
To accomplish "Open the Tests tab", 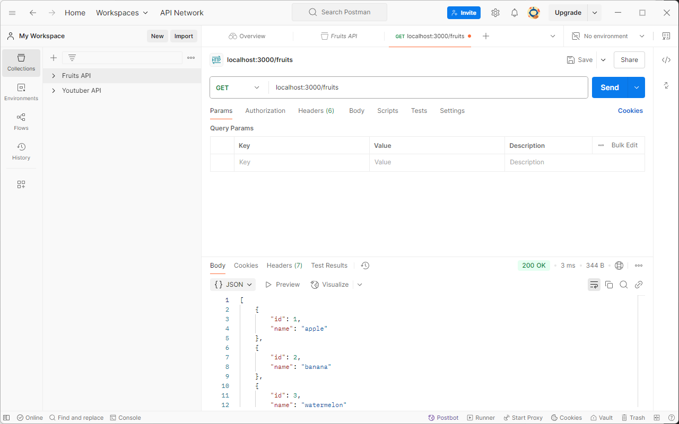I will point(419,111).
